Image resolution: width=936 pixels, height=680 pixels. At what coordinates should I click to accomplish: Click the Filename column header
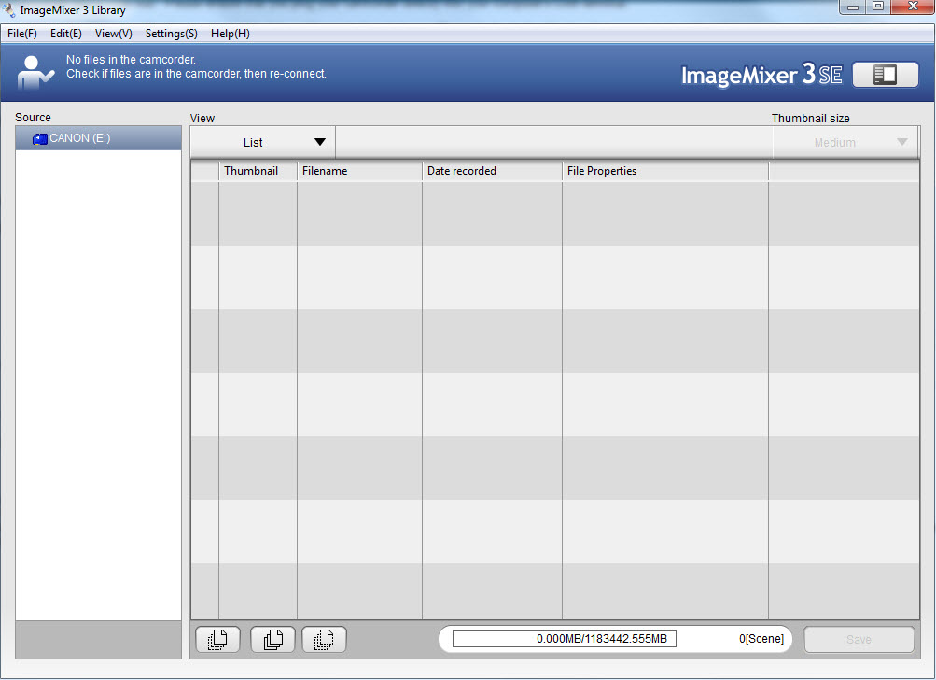click(358, 171)
